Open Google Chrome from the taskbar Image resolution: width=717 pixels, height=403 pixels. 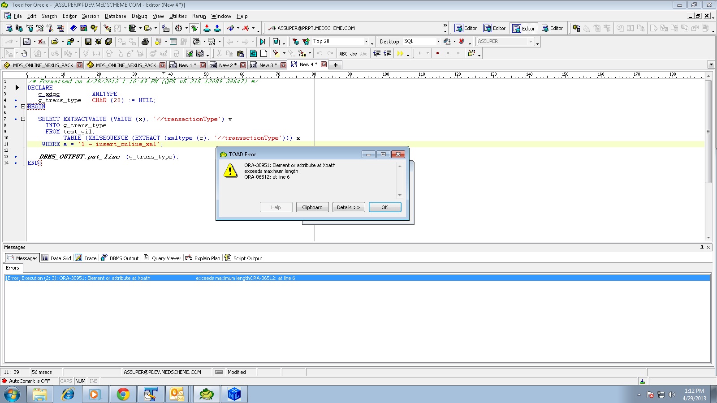123,394
